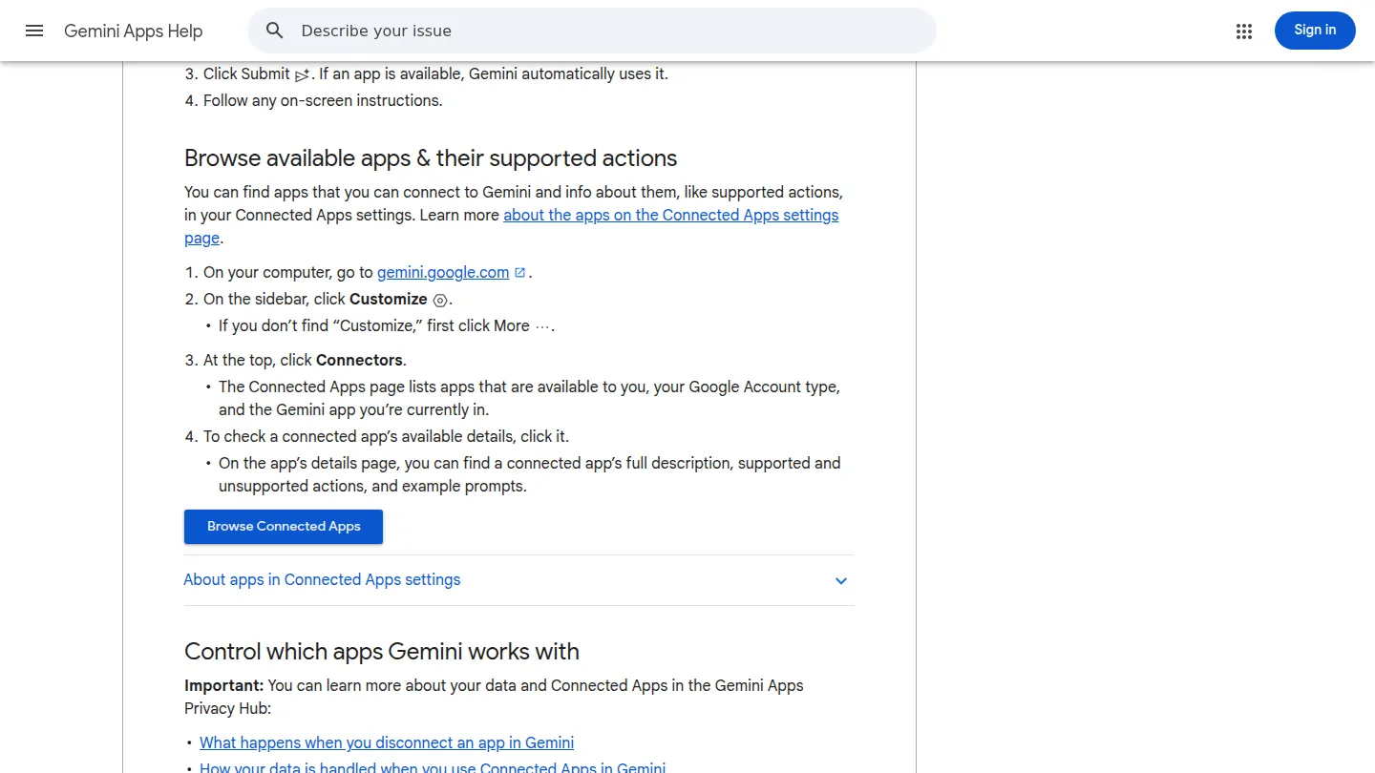The width and height of the screenshot is (1375, 773).
Task: Click 'Follow any on-screen instructions' step
Action: 323,101
